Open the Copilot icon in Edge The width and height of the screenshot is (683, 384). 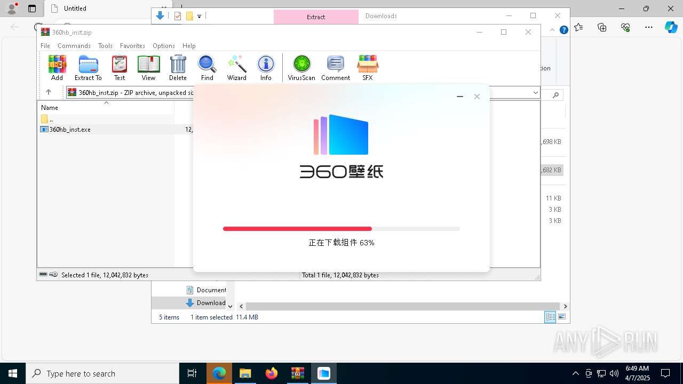(671, 27)
